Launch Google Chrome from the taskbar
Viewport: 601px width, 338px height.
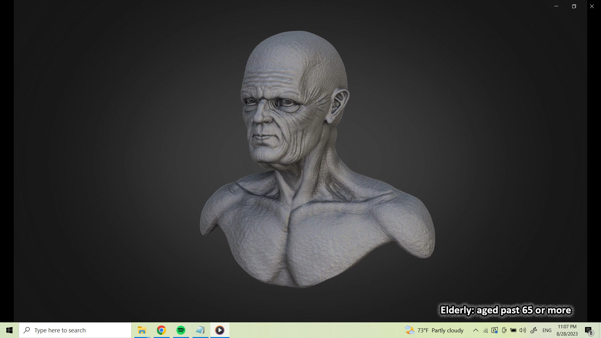coord(161,330)
